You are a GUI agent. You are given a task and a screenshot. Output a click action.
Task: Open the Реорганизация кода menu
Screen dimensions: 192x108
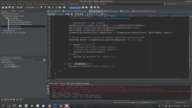click(41, 4)
